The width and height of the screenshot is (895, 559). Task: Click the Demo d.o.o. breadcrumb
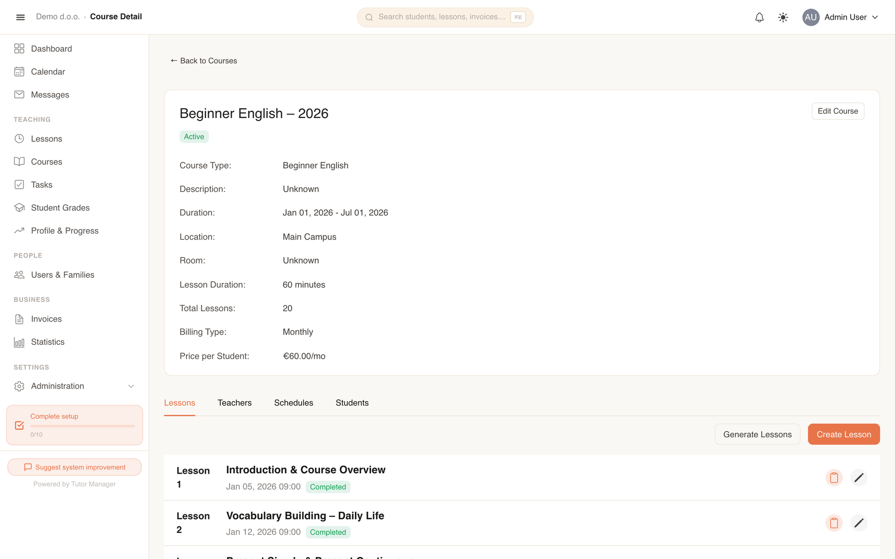click(x=58, y=17)
